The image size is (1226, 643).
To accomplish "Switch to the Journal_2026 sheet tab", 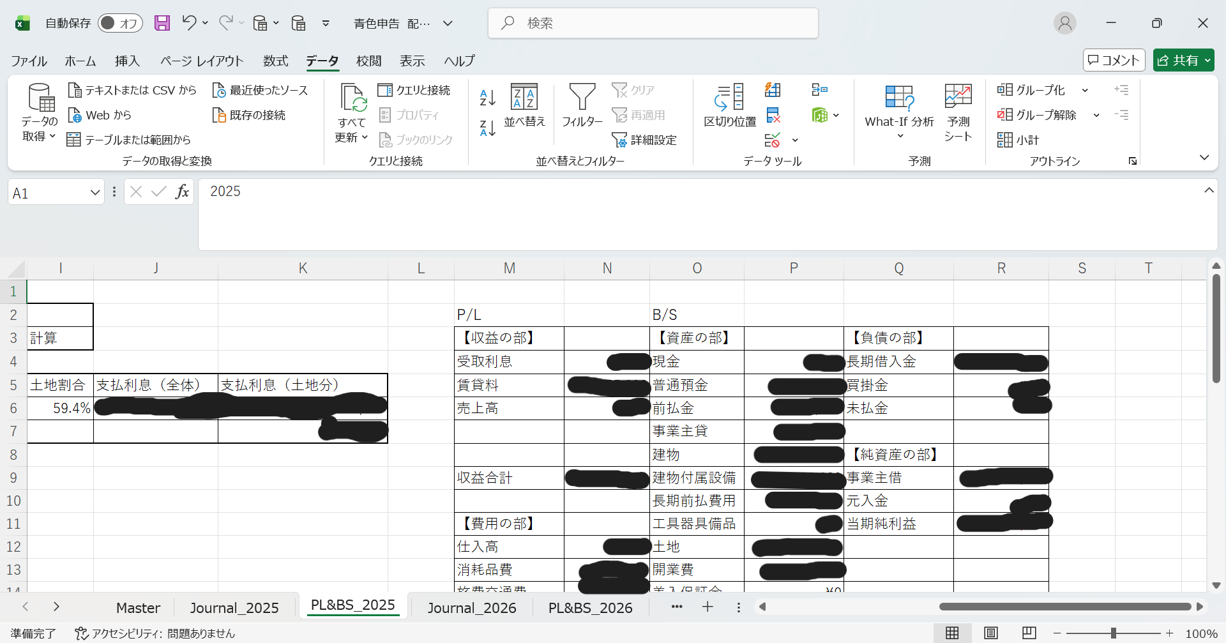I will click(x=471, y=608).
